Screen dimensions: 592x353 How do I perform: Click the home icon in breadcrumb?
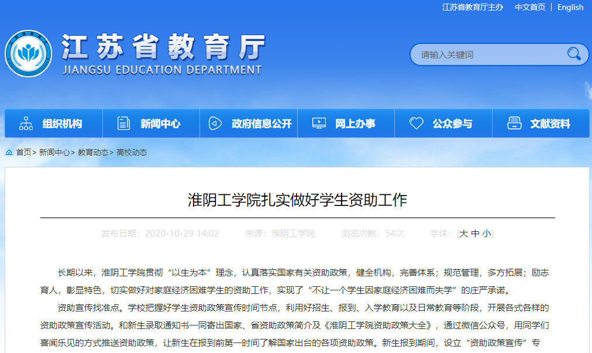[x=9, y=152]
